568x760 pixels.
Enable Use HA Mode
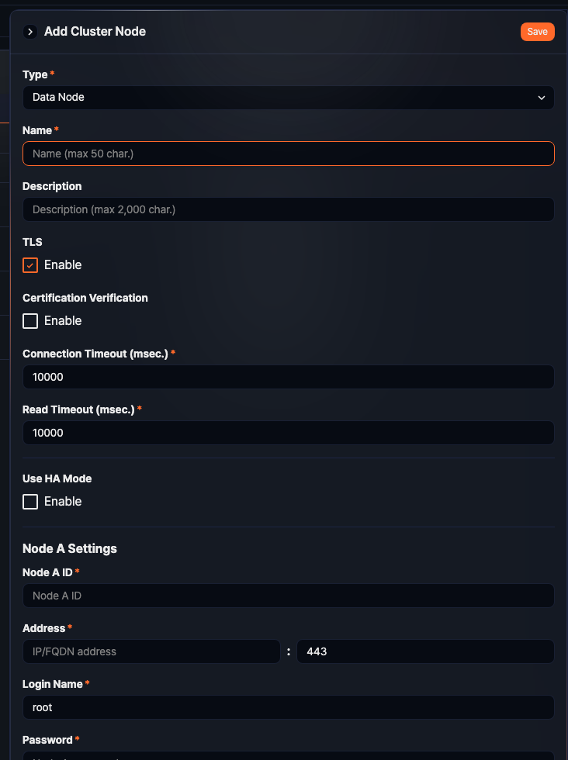[29, 501]
